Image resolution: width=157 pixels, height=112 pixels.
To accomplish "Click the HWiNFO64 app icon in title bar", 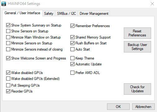I will (4, 4).
